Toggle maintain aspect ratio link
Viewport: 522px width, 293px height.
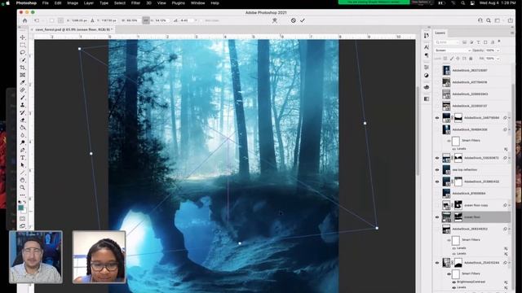click(146, 20)
